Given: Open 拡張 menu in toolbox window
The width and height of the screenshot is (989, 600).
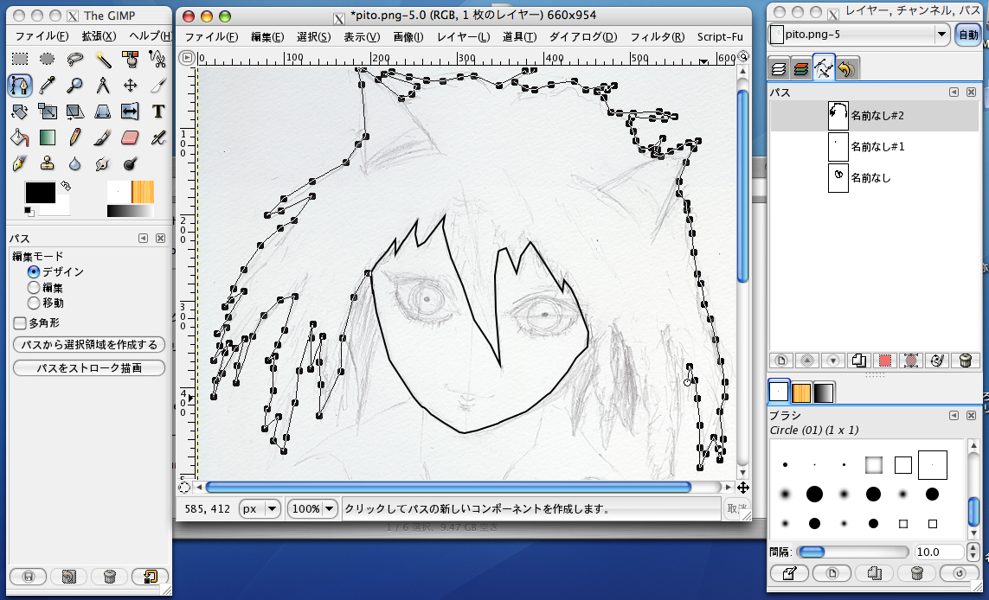Looking at the screenshot, I should point(99,36).
